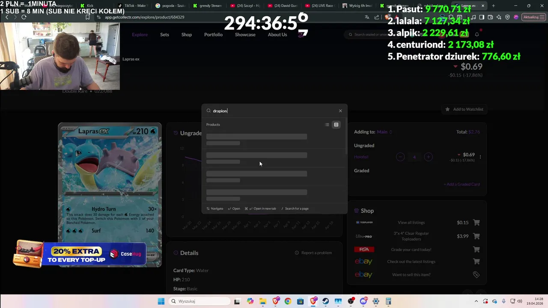Click the Search for a page hint
Screen dimensions: 548x308
295,208
